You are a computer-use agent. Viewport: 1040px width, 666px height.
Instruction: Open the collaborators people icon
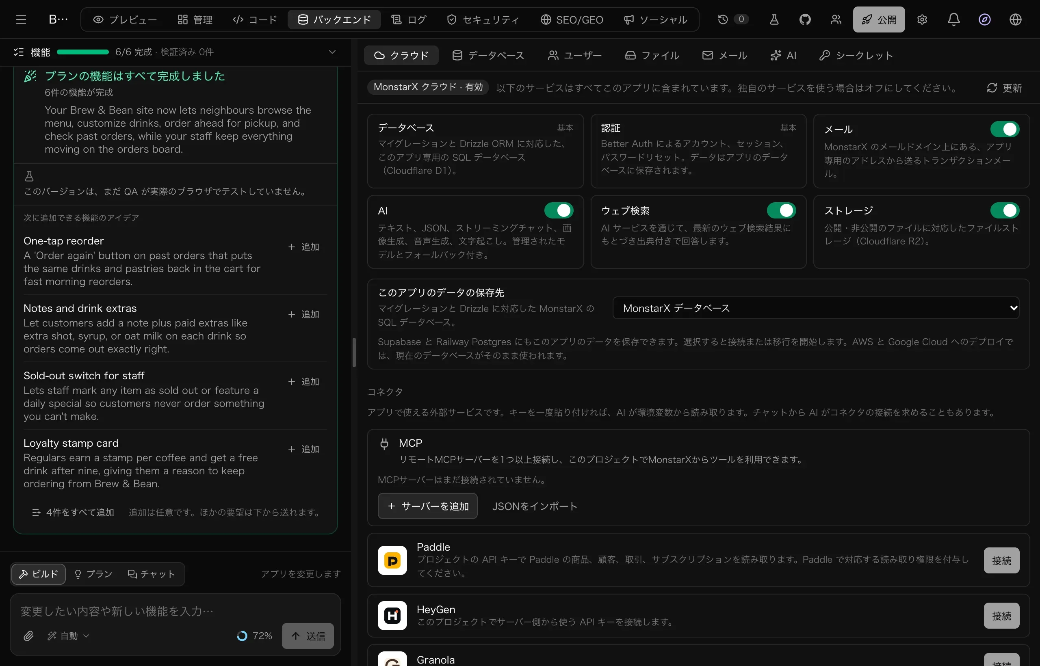[x=835, y=19]
